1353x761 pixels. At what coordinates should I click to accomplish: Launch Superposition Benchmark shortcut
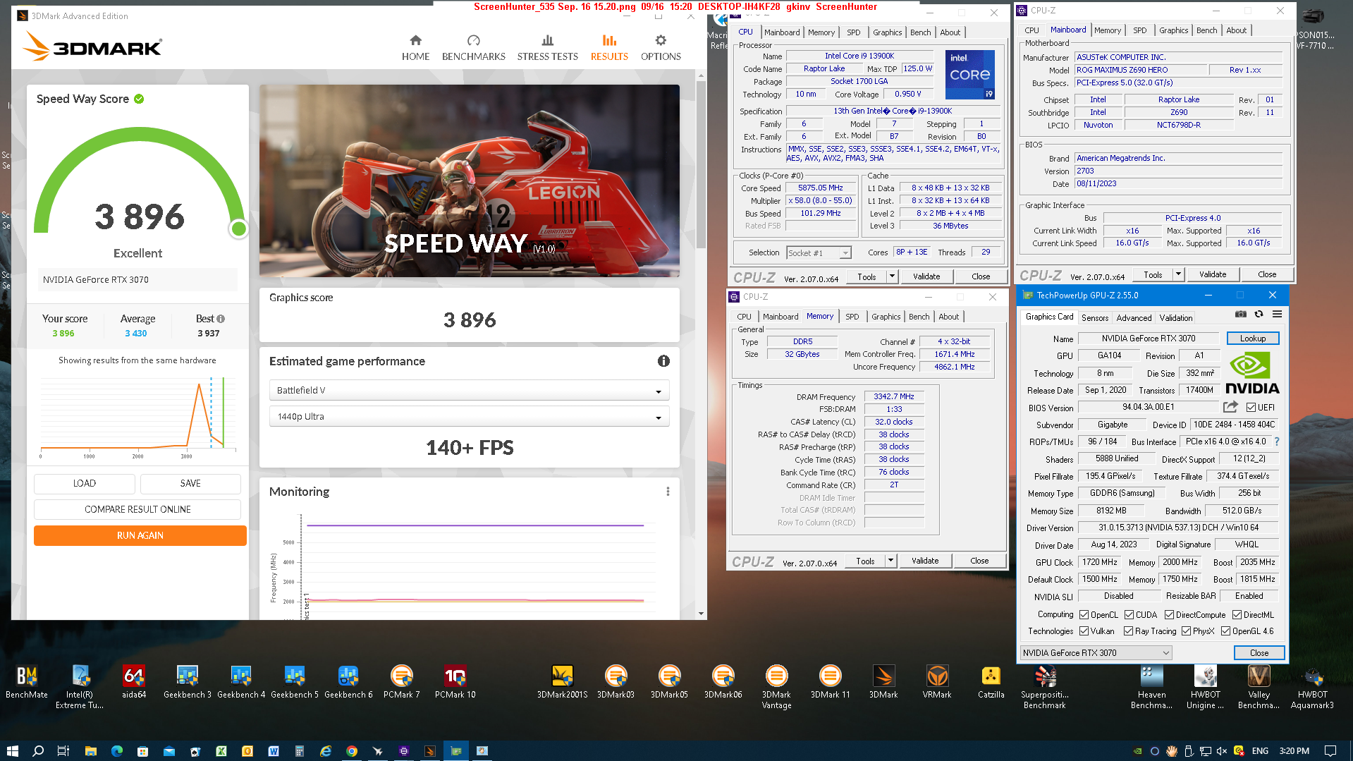[x=1044, y=687]
